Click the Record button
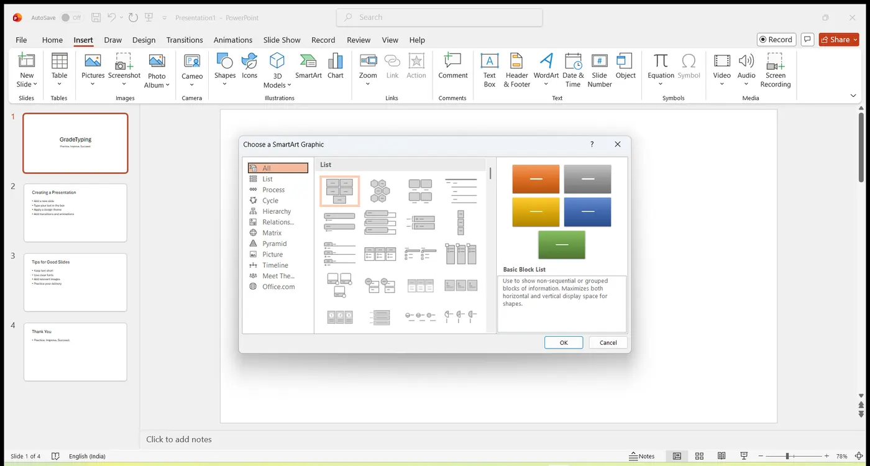The height and width of the screenshot is (466, 870). (x=776, y=40)
